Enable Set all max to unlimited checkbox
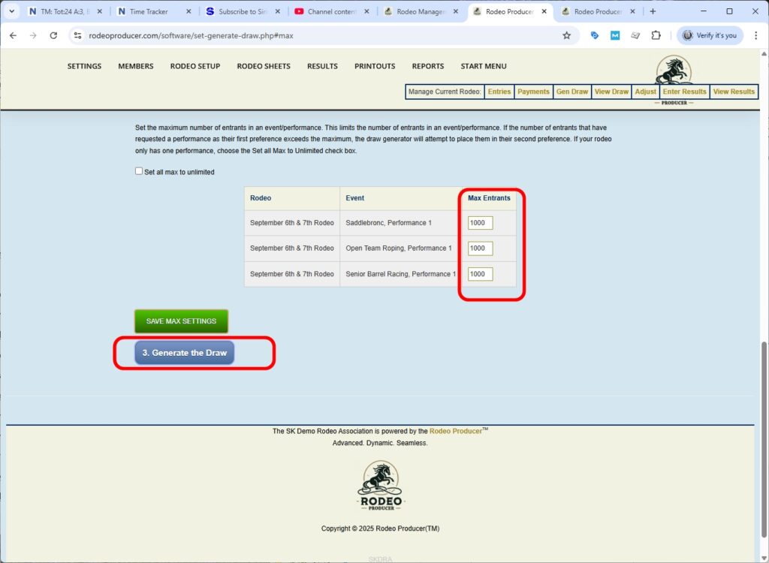The width and height of the screenshot is (769, 563). [139, 171]
